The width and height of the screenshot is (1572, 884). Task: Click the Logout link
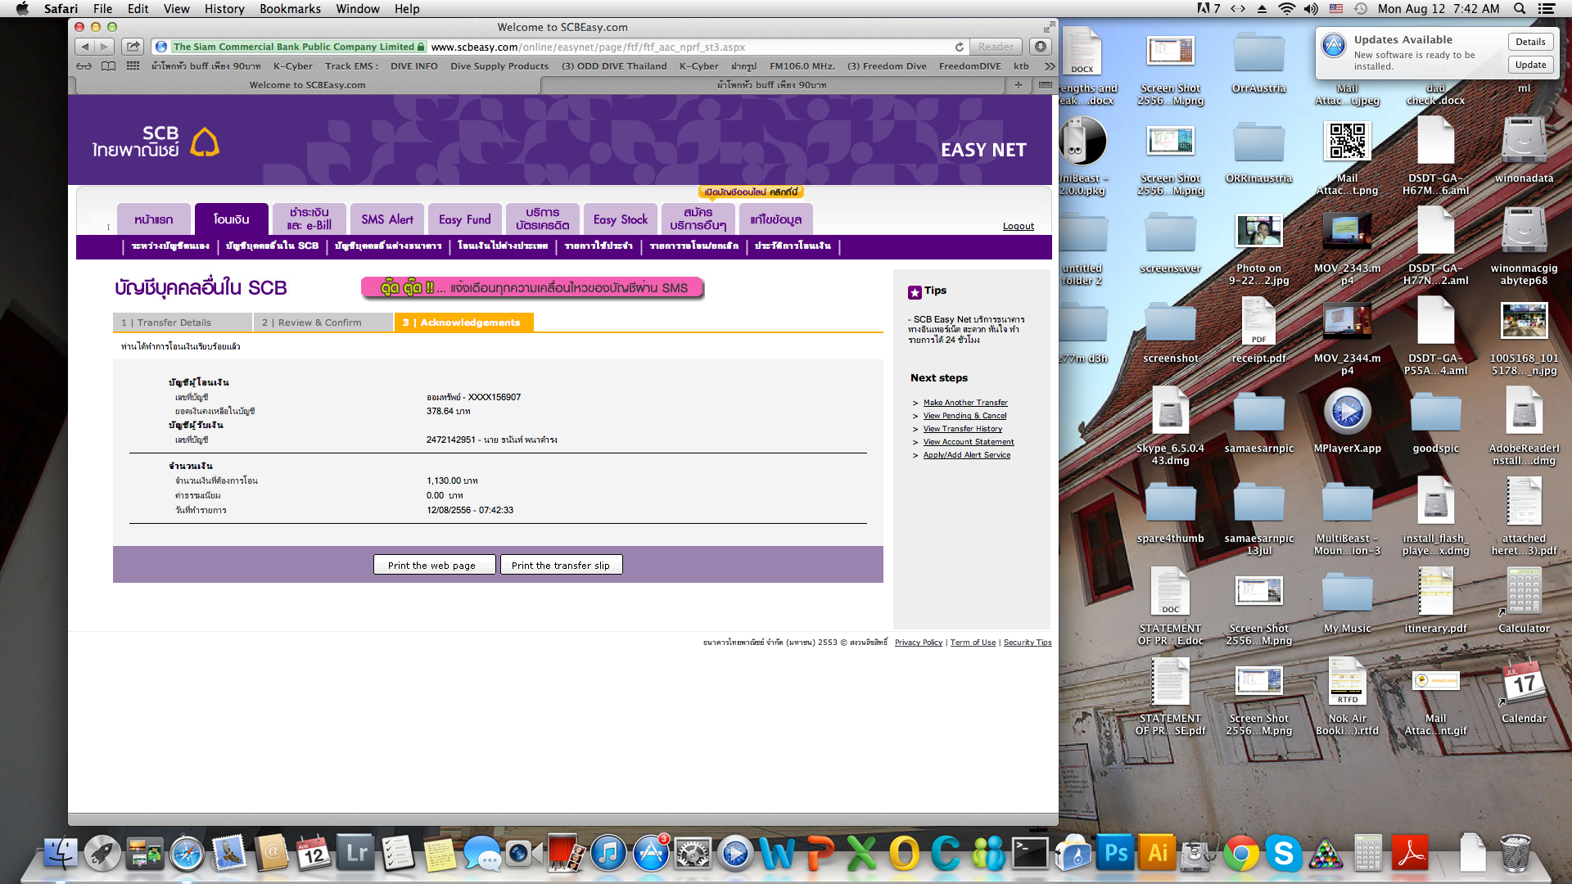(x=1018, y=226)
